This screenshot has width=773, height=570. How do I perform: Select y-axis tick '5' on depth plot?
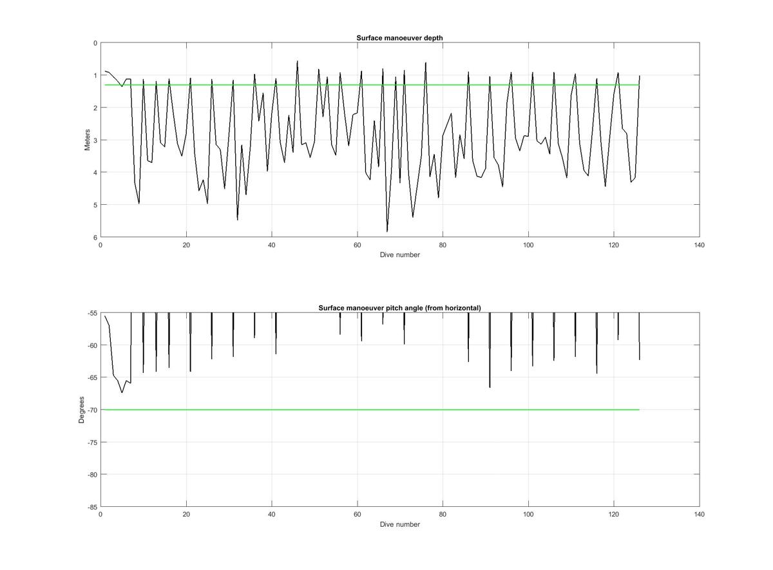tap(95, 205)
